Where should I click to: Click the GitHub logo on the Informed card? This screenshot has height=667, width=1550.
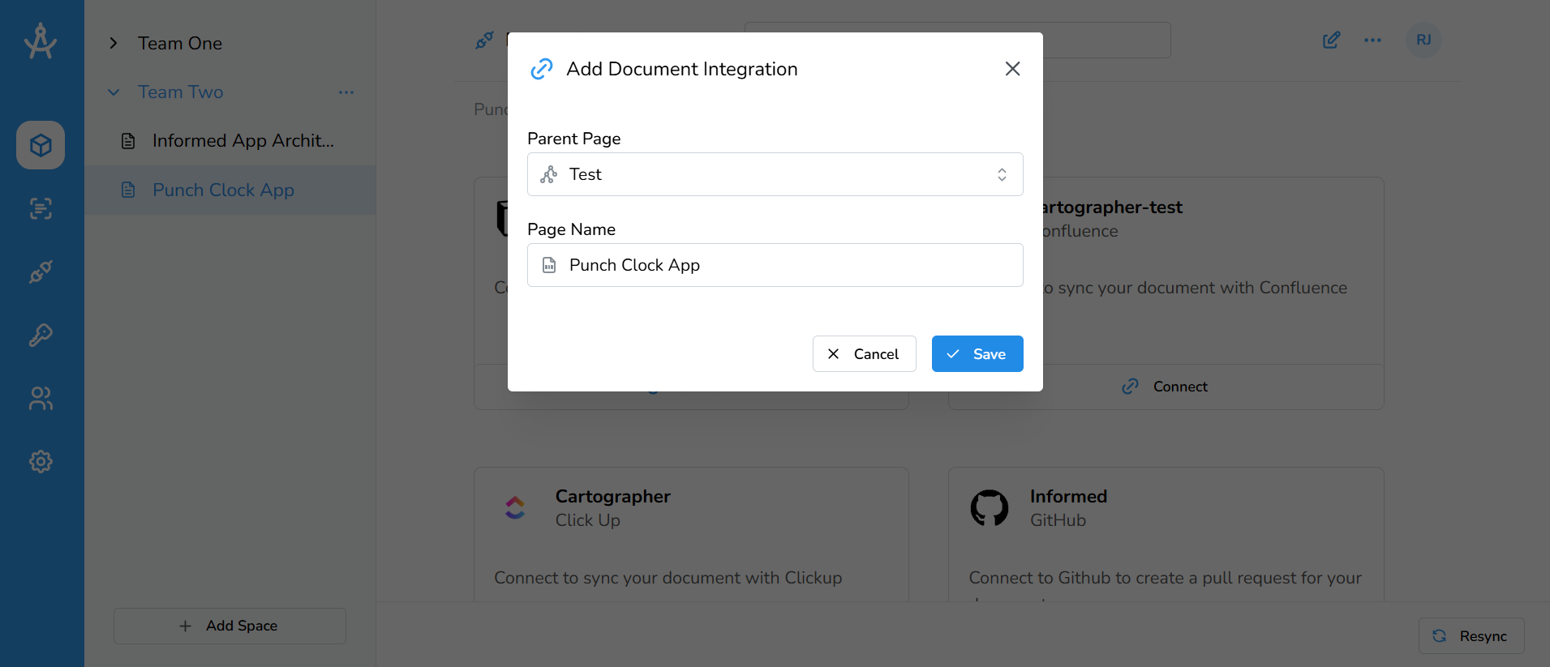pyautogui.click(x=990, y=508)
